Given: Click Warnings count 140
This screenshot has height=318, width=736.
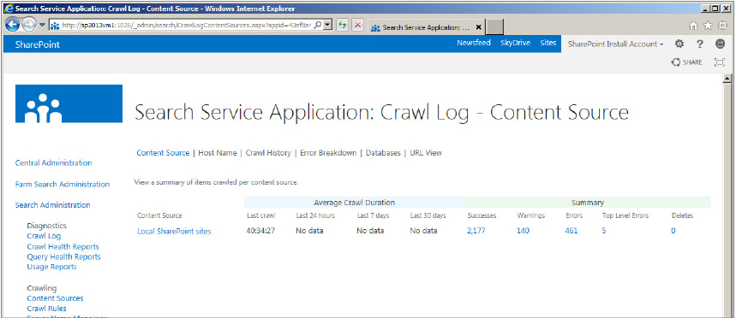Looking at the screenshot, I should (x=523, y=231).
